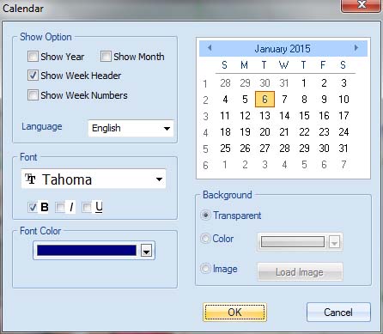Select date 12 in the calendar
Screen dimensions: 383x334
click(x=245, y=116)
